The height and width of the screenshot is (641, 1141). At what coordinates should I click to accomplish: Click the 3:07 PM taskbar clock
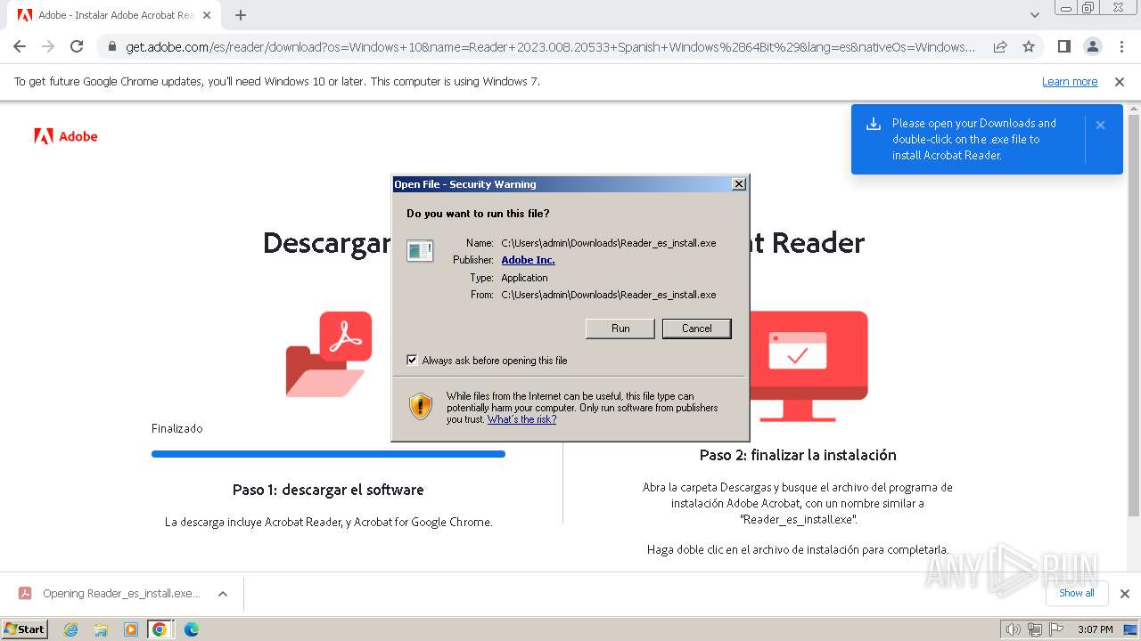pos(1095,629)
